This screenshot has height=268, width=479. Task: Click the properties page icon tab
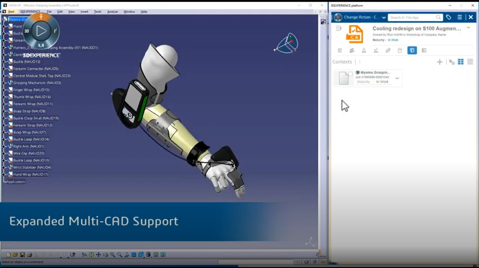340,50
